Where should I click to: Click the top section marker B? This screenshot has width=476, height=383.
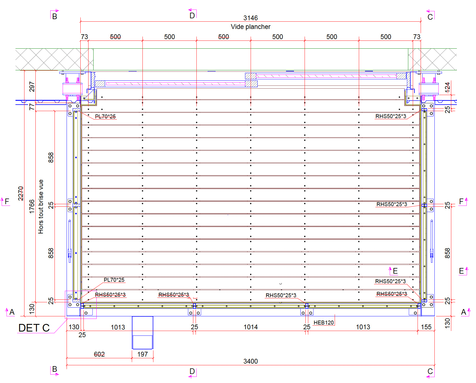click(x=55, y=16)
